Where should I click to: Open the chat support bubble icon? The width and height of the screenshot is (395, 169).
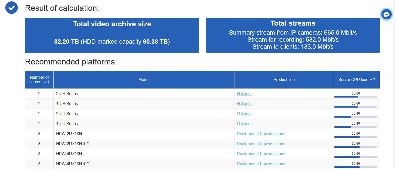[x=386, y=15]
